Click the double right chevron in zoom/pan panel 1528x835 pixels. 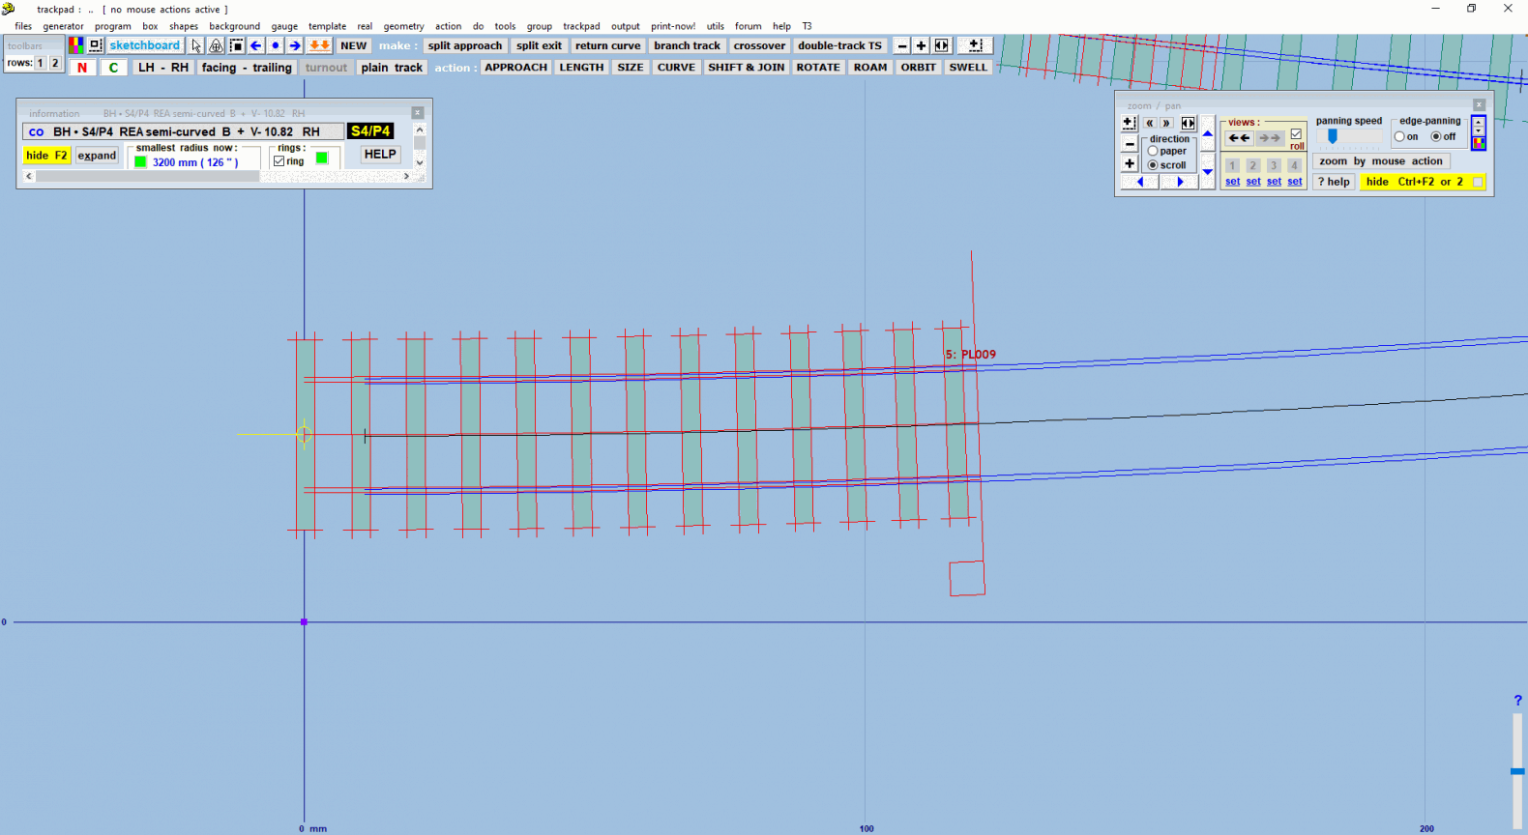pyautogui.click(x=1166, y=123)
